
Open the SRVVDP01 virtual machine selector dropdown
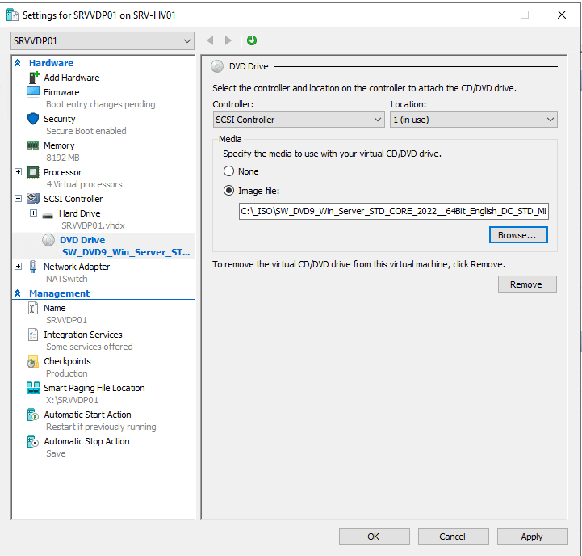click(103, 40)
